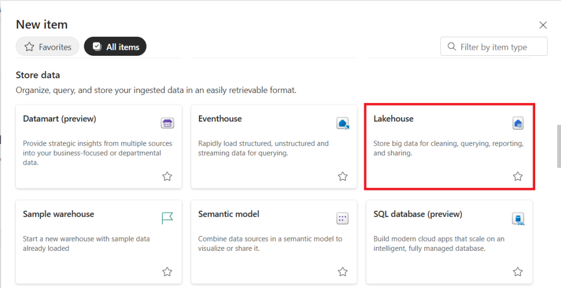Click the Eventhouse item icon
Image resolution: width=561 pixels, height=288 pixels.
[x=343, y=123]
